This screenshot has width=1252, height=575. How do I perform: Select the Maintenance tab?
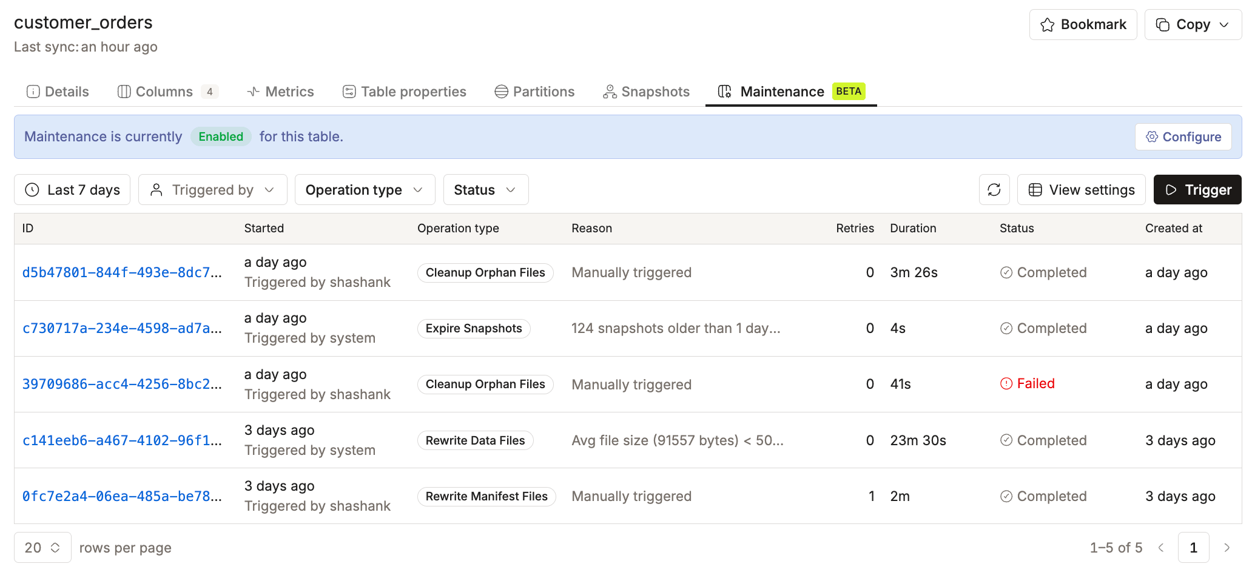tap(791, 92)
